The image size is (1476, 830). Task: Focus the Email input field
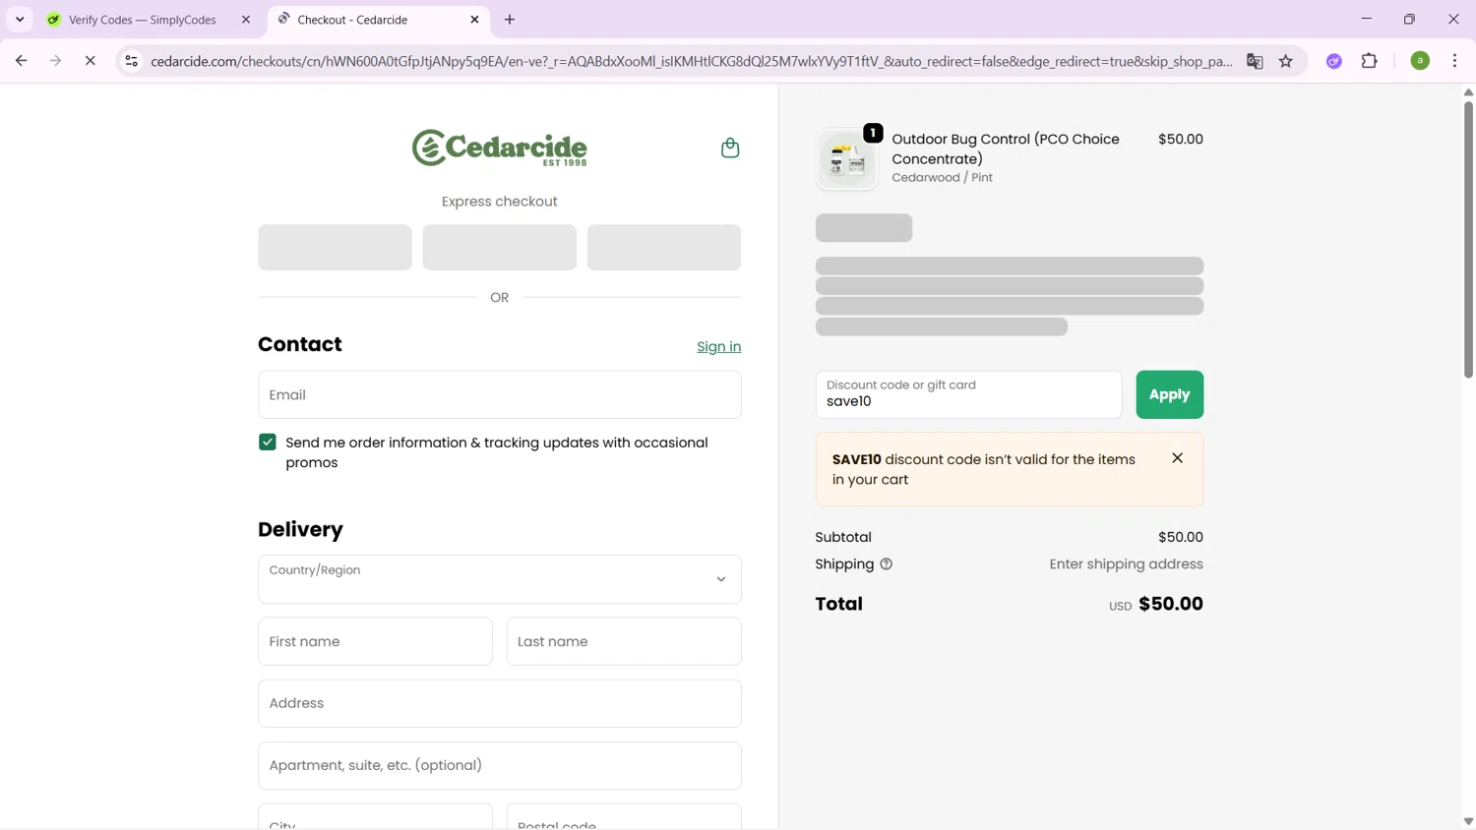point(500,394)
